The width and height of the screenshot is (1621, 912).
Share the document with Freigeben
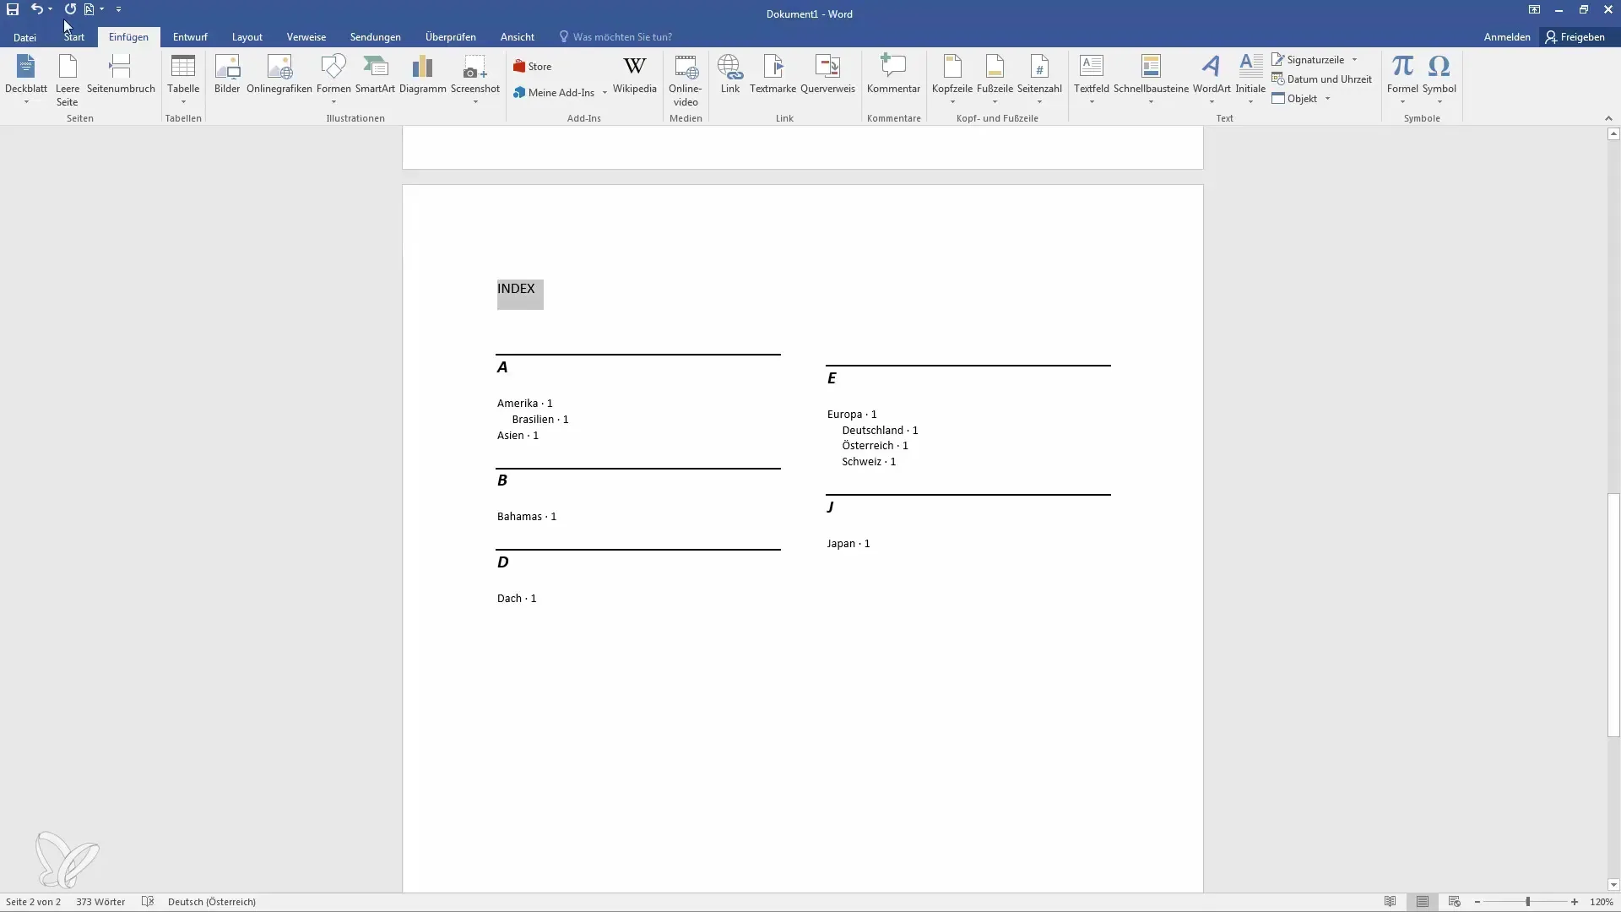tap(1575, 37)
